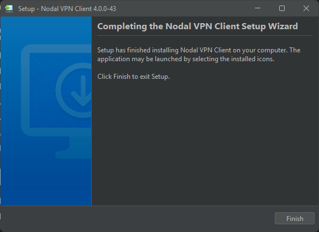This screenshot has width=319, height=232.
Task: Click the monitor frame in the blue banner
Action: click(x=56, y=90)
